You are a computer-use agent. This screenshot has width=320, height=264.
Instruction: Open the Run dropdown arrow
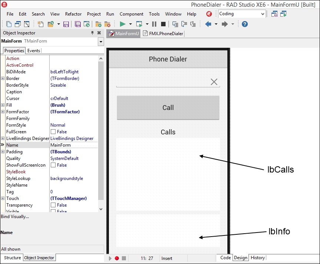tap(130, 24)
